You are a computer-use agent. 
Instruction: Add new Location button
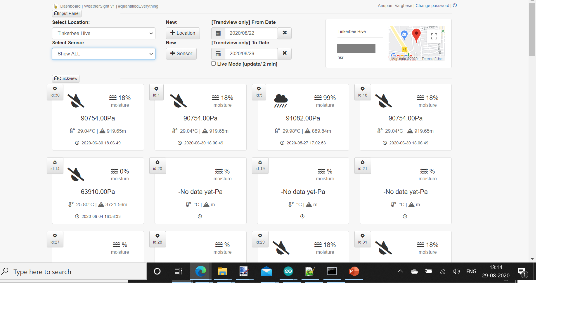pos(183,33)
